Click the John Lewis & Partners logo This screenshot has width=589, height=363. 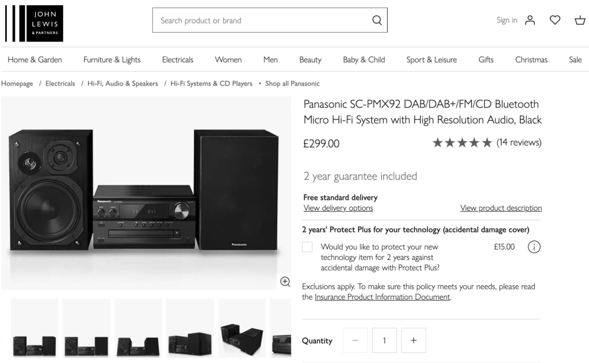(x=34, y=24)
